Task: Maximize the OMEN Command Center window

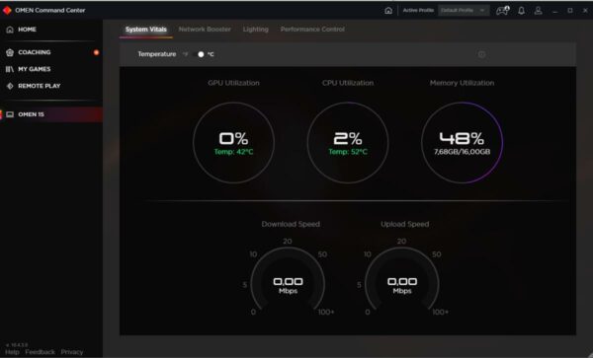Action: click(x=570, y=10)
